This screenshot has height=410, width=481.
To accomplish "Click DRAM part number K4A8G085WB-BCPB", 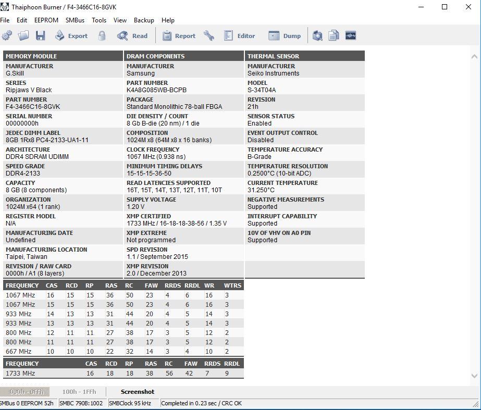I will click(156, 90).
